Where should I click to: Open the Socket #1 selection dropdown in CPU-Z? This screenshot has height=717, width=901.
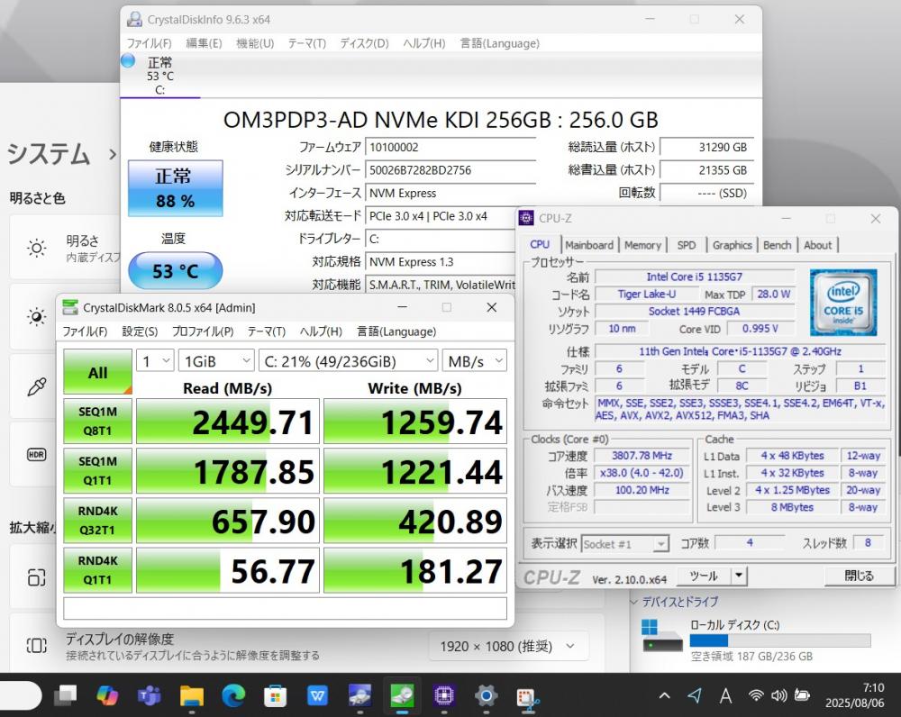click(x=625, y=543)
